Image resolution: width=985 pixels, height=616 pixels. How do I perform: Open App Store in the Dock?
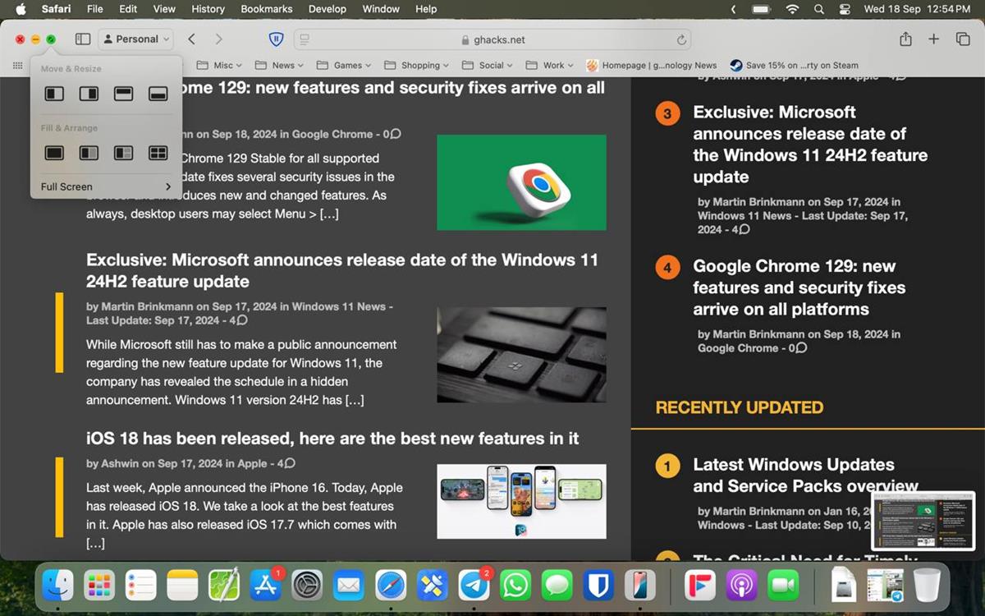click(x=266, y=586)
